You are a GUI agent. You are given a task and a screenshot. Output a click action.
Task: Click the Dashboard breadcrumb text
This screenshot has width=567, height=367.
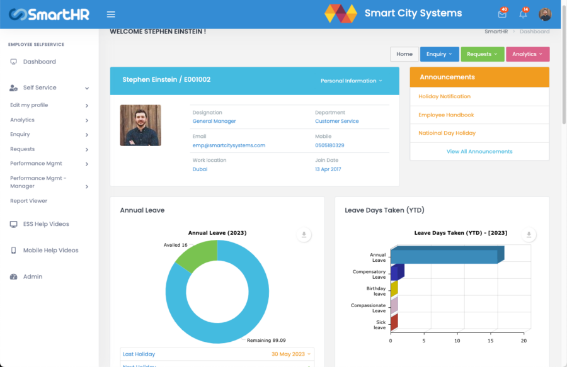[534, 31]
